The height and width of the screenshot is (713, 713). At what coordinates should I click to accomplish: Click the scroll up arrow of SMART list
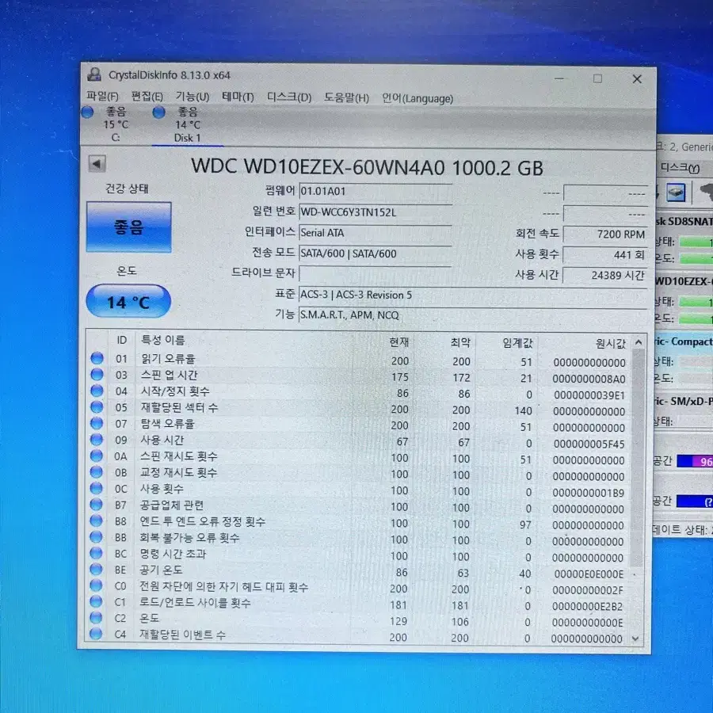coord(639,342)
